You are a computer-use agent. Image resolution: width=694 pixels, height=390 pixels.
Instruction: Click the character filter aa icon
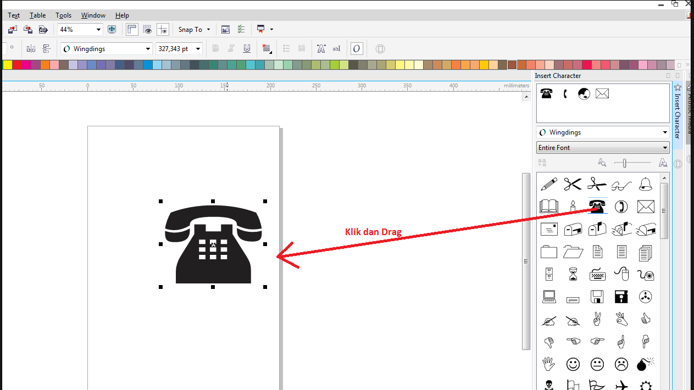coord(542,163)
